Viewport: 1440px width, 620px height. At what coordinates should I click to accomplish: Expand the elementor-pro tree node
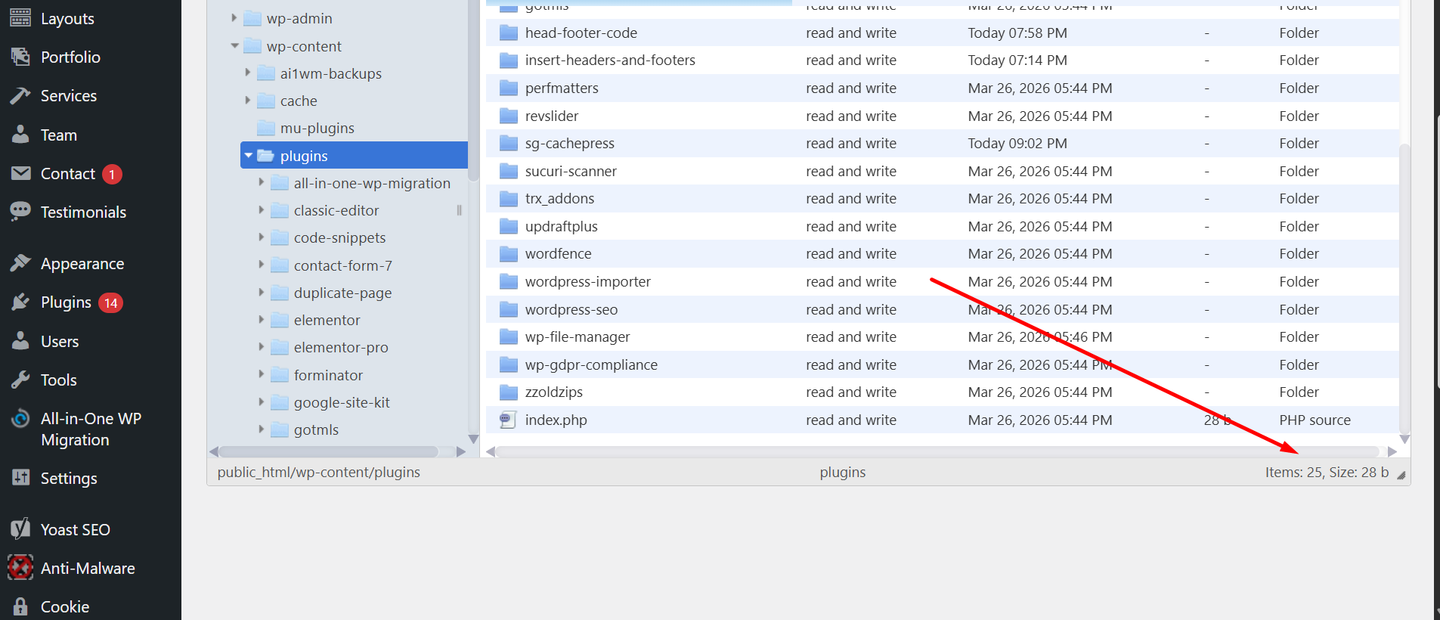click(x=261, y=346)
